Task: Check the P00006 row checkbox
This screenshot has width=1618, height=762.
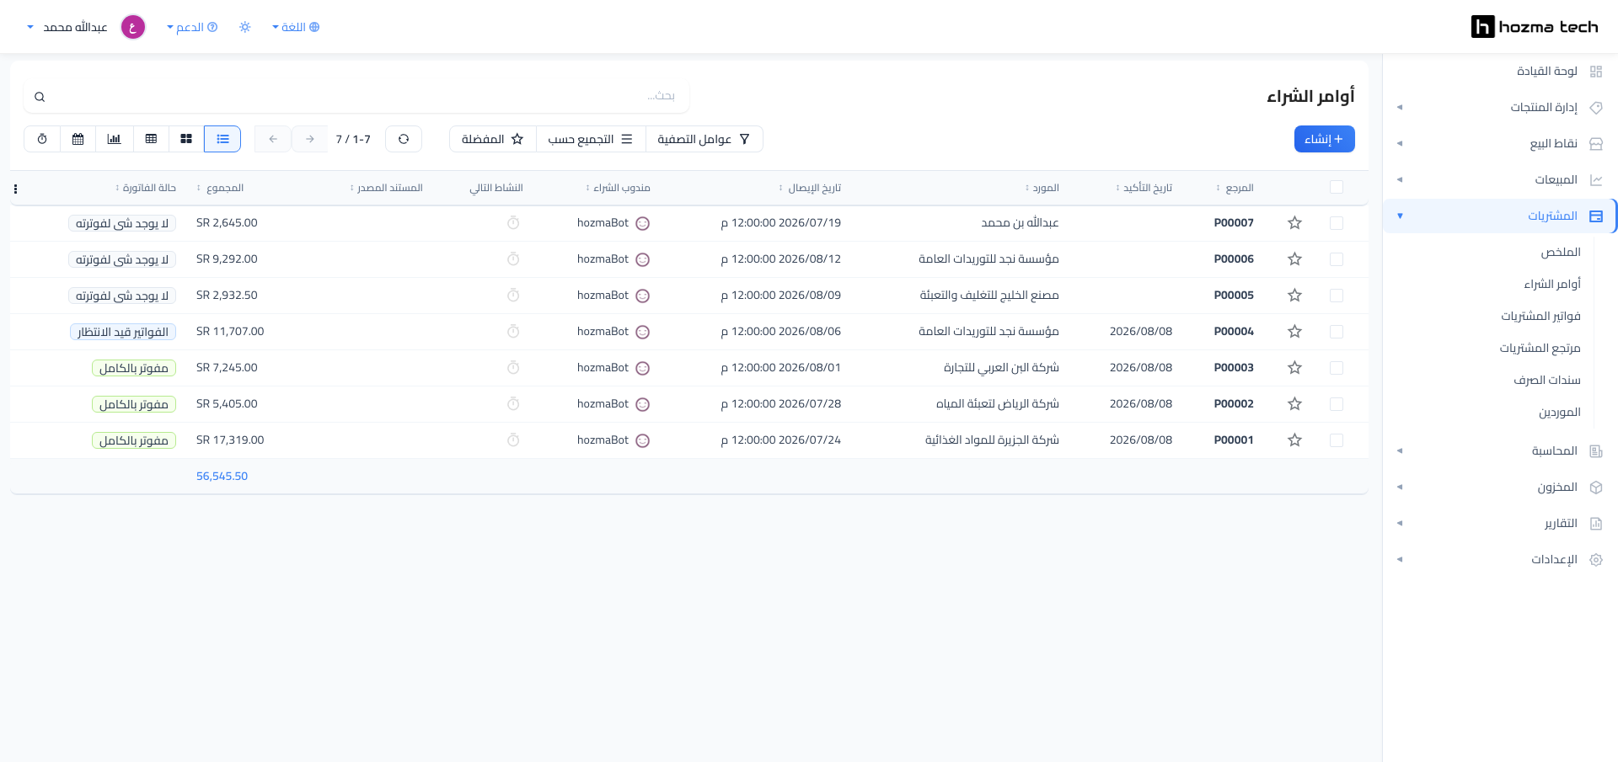Action: [1337, 259]
